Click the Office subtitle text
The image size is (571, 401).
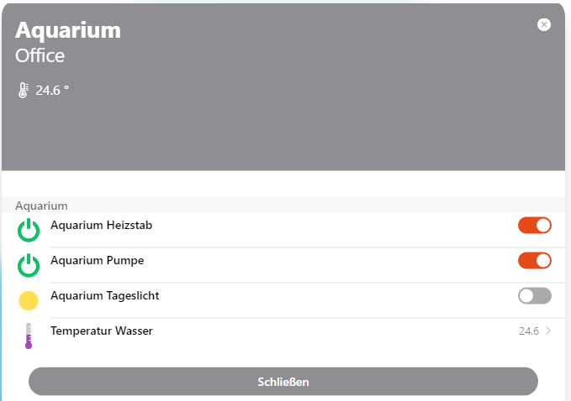[40, 56]
